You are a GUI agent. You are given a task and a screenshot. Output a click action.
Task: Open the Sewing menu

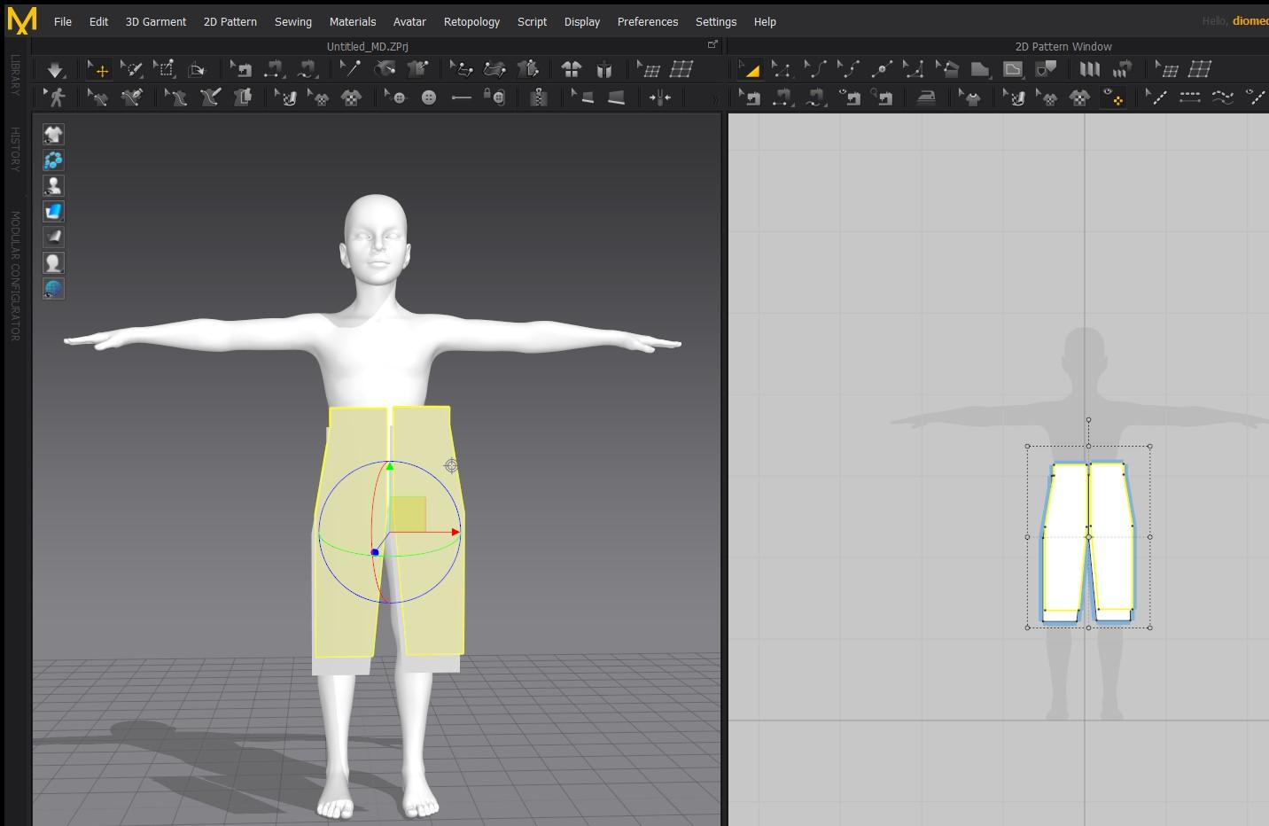292,21
